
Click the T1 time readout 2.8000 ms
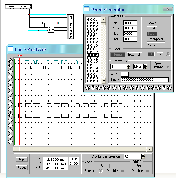pos(56,160)
